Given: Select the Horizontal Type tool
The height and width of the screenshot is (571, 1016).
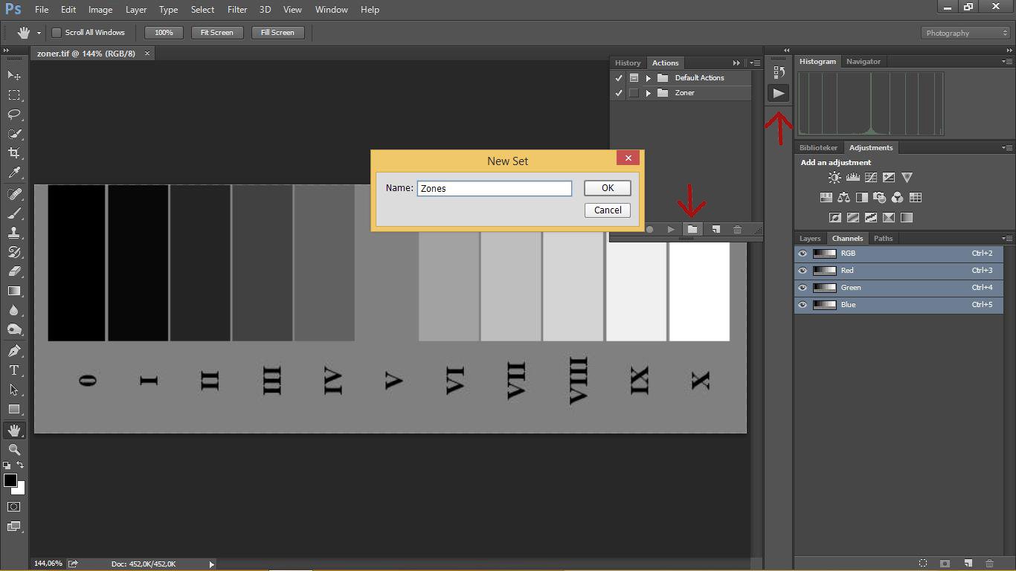Looking at the screenshot, I should (x=14, y=370).
